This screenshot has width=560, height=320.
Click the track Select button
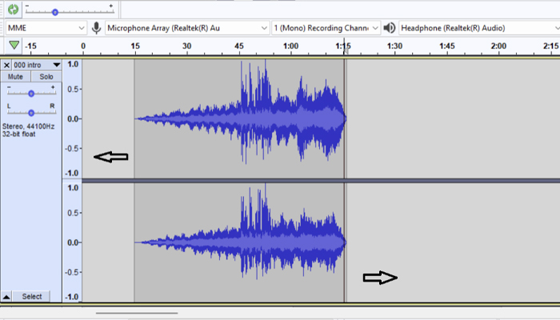(x=31, y=297)
